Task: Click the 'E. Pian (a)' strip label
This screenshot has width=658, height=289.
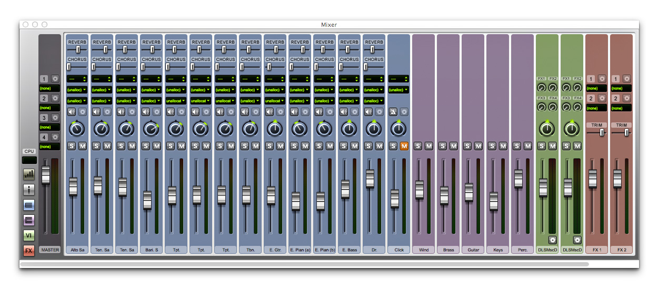Action: (x=300, y=250)
